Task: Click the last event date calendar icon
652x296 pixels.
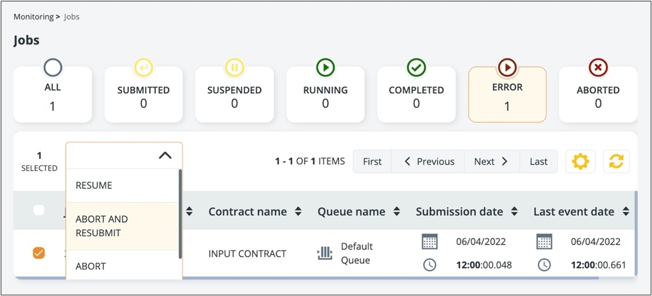Action: point(544,242)
